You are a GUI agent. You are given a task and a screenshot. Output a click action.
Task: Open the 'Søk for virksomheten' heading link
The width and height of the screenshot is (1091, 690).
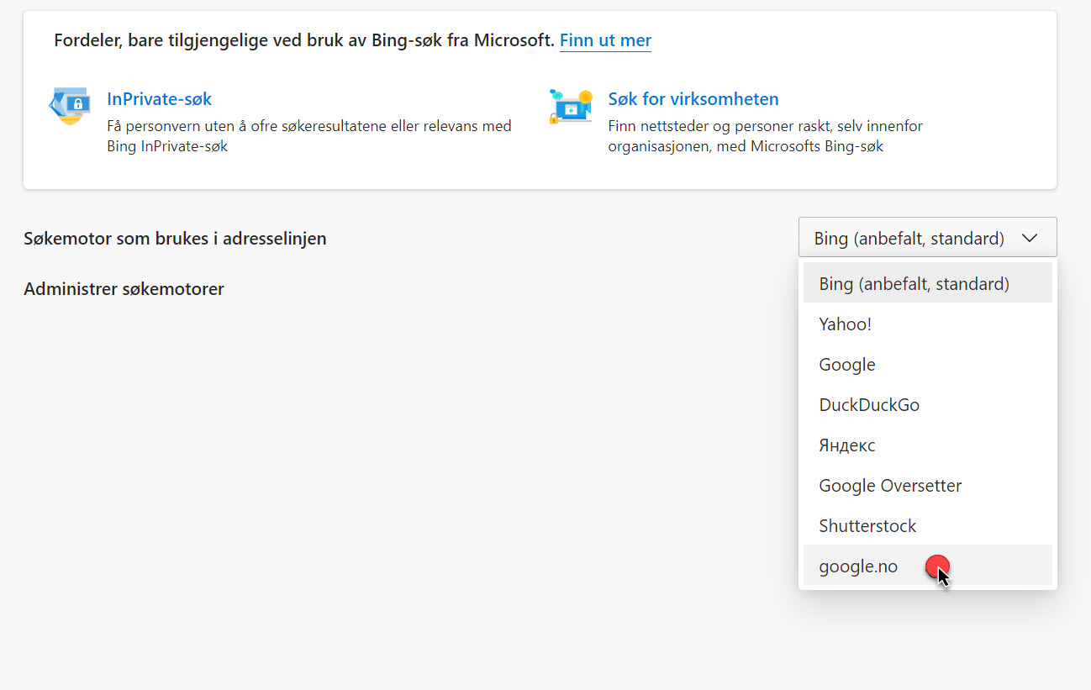click(693, 99)
